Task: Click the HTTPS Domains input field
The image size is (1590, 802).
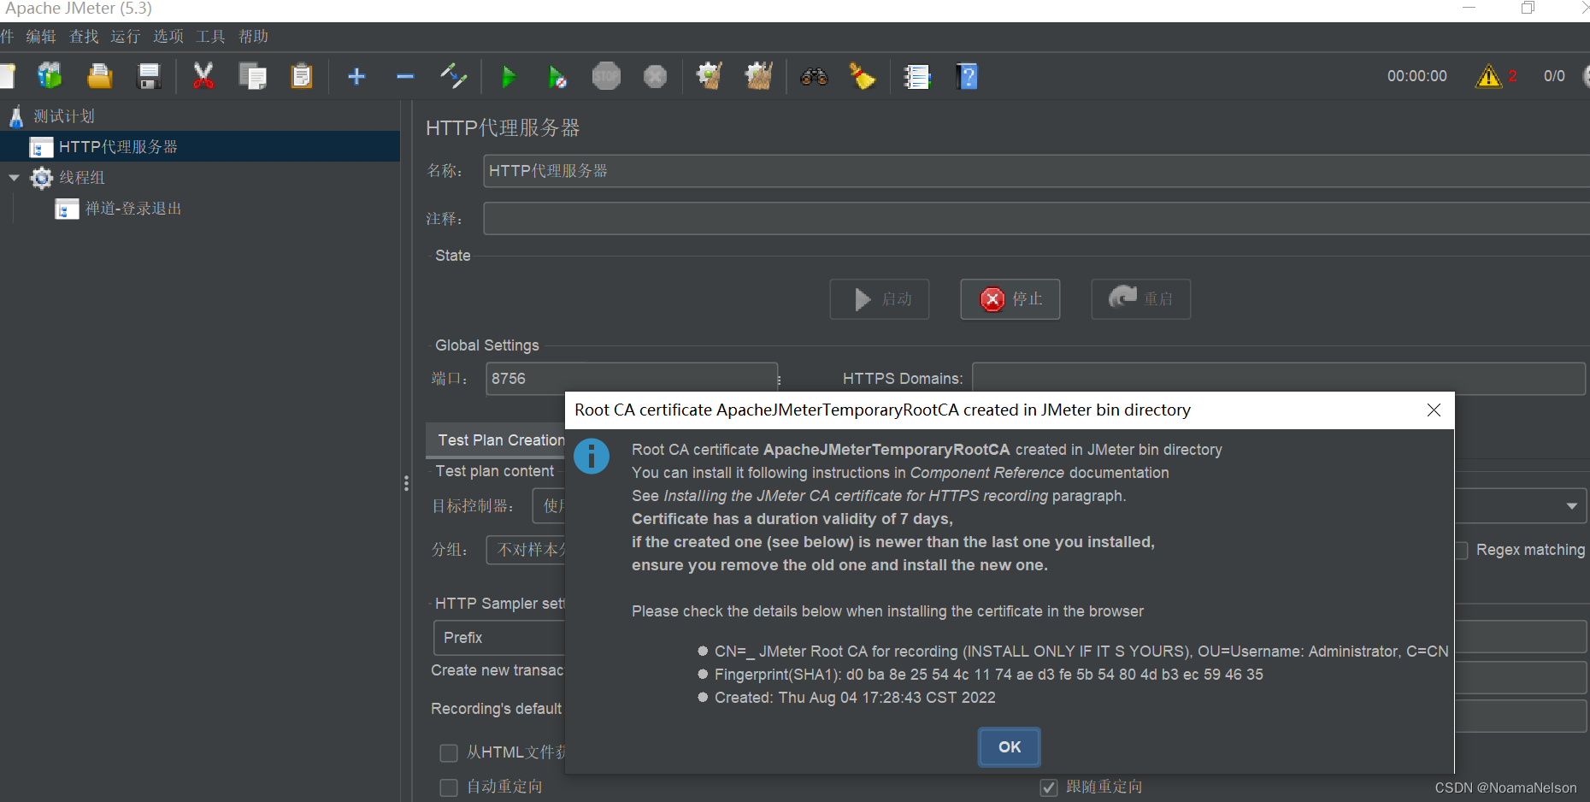Action: point(1279,379)
